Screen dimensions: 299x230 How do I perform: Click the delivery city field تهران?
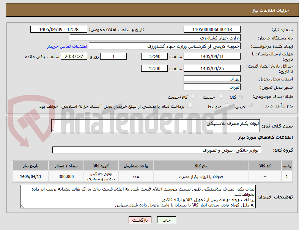(212, 87)
